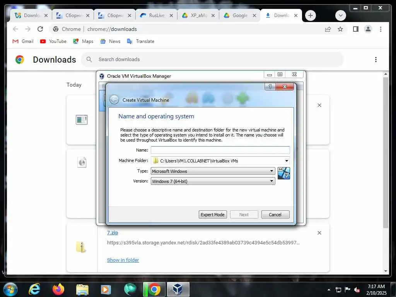Screen dimensions: 396x297
Task: Remove the first download entry
Action: 319,105
